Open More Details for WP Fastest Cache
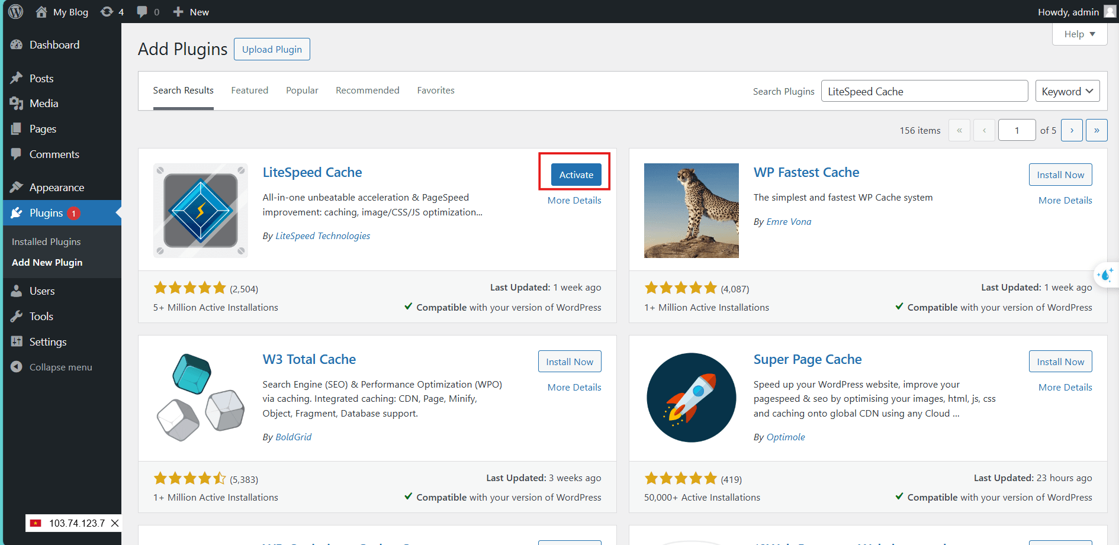 [1065, 201]
